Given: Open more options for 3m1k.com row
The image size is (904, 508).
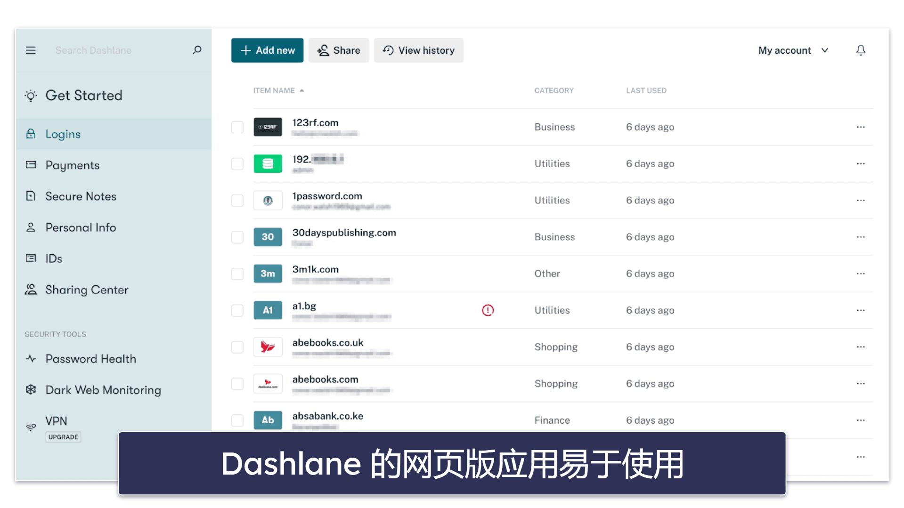Looking at the screenshot, I should click(x=861, y=274).
